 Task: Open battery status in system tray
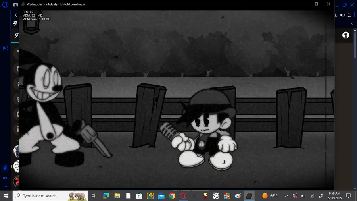[x=303, y=196]
